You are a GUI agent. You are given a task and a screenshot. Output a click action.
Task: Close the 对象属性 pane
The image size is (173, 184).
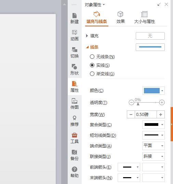[166, 4]
